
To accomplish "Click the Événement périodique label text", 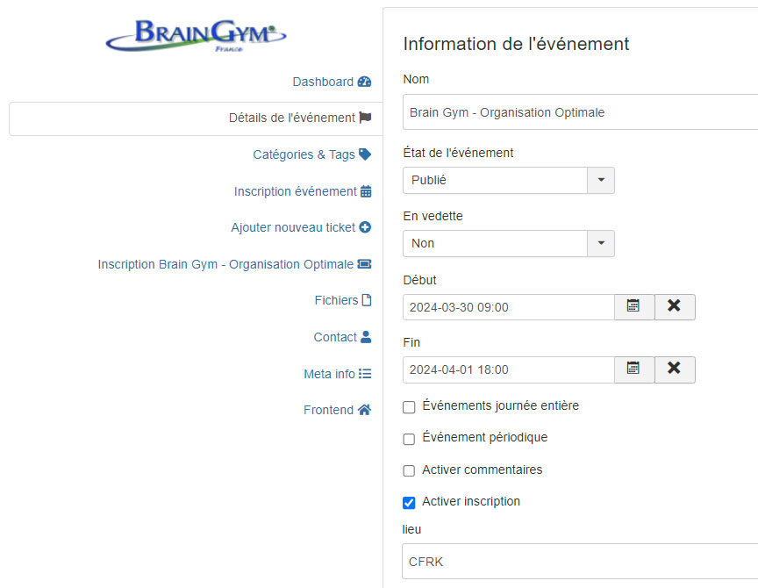I will pos(485,437).
